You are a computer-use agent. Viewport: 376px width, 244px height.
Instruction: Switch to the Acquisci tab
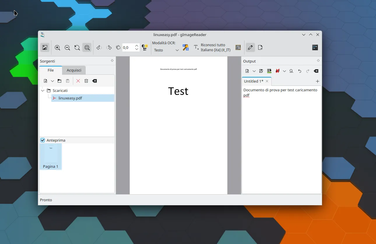point(74,70)
